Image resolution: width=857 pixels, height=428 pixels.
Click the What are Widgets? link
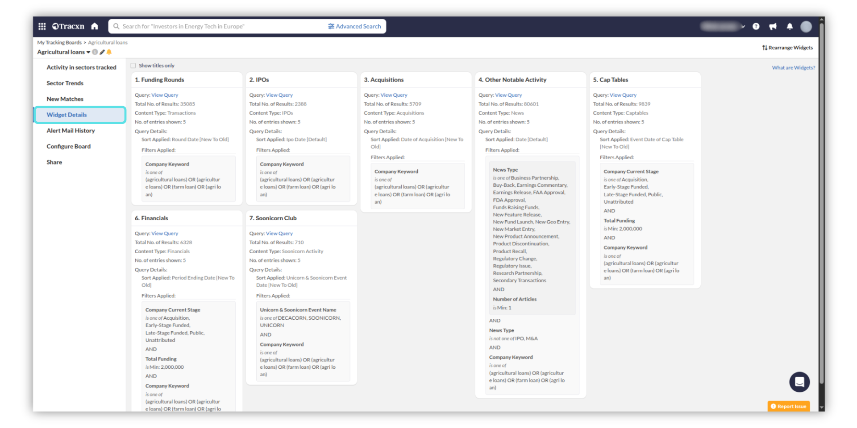(793, 68)
